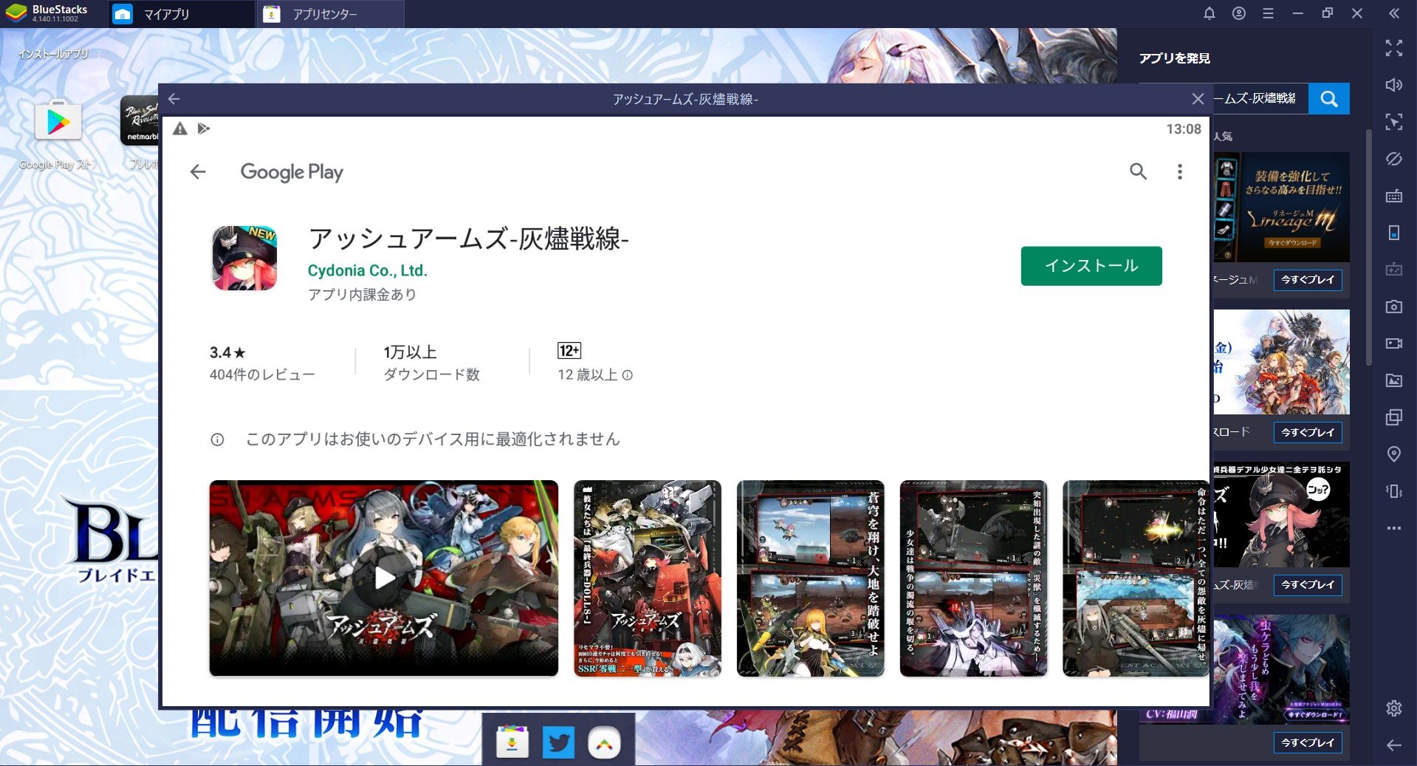This screenshot has width=1417, height=766.
Task: Click 今すぐプレイ under Lineage M
Action: tap(1307, 280)
